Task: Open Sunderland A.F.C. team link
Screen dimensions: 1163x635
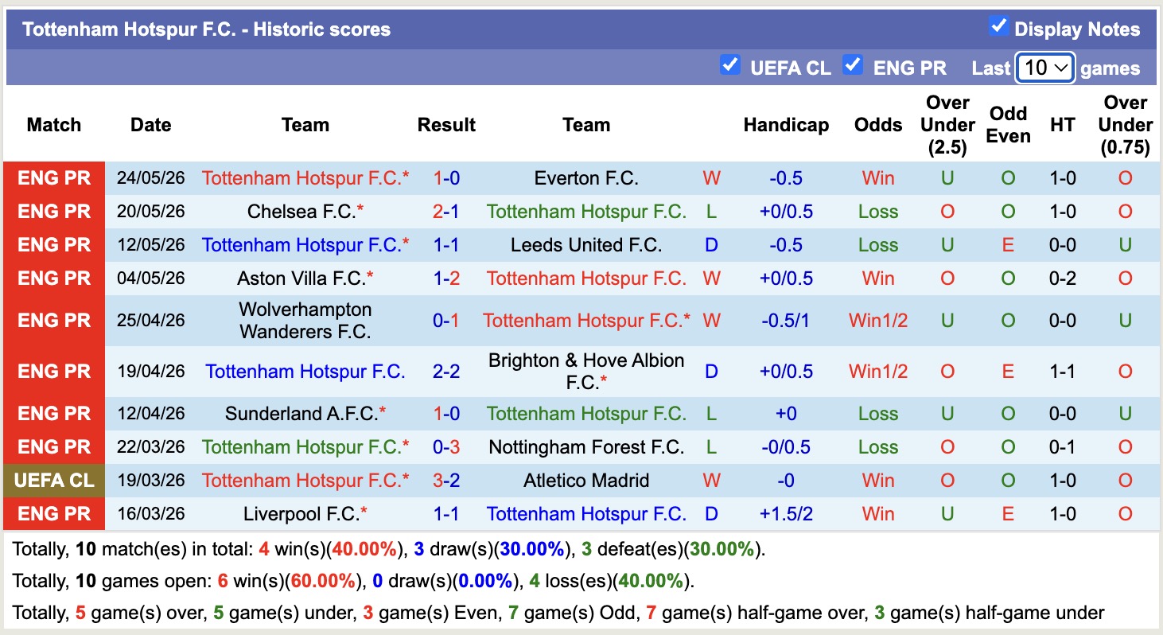Action: pyautogui.click(x=301, y=414)
